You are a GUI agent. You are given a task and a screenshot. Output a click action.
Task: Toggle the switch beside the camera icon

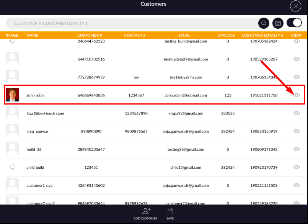(x=294, y=23)
